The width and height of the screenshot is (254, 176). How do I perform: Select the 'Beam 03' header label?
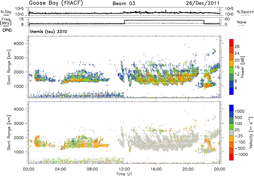[124, 3]
